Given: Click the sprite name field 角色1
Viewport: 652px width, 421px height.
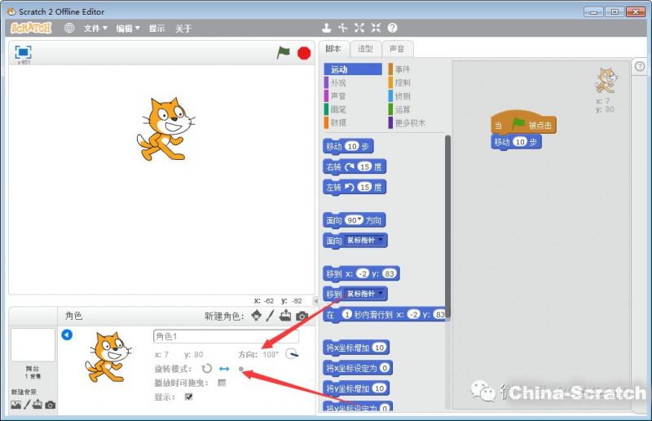Looking at the screenshot, I should [x=226, y=336].
